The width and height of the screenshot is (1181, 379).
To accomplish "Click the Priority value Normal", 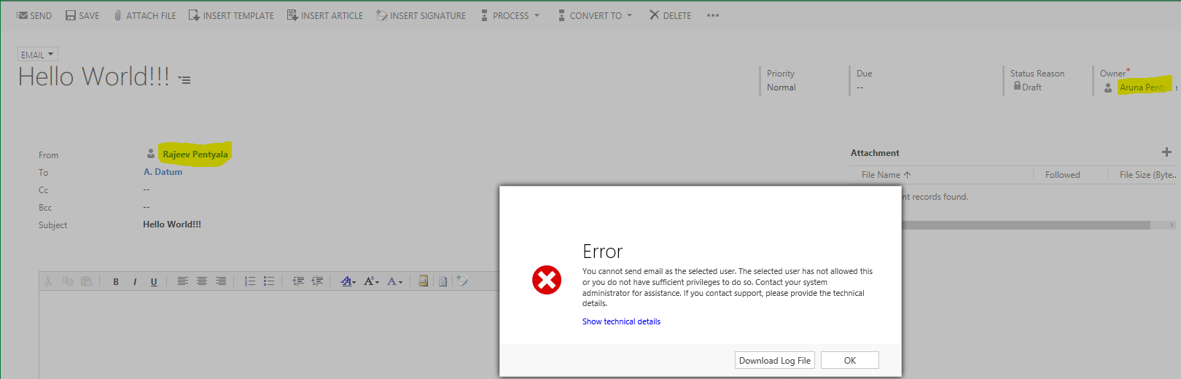I will [782, 87].
